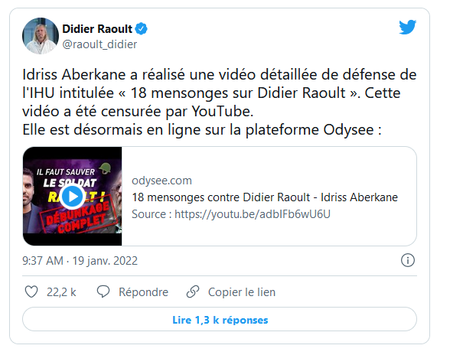Viewport: 450px width, 355px height.
Task: Open the card title '18 mensonges contre Didier Raoult'
Action: coord(265,197)
